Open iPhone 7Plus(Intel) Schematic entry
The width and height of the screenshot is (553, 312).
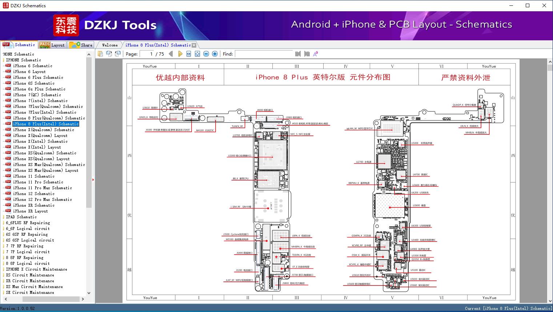click(x=44, y=112)
